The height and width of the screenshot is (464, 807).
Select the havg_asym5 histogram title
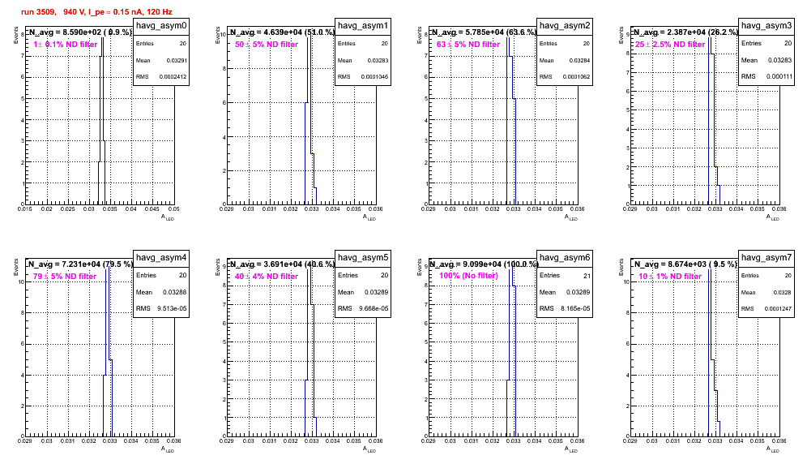363,258
